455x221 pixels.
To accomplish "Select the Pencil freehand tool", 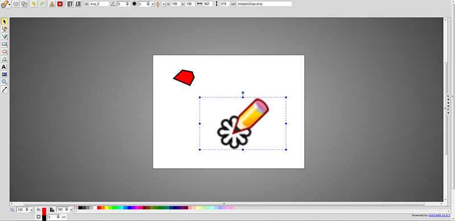I will pyautogui.click(x=5, y=29).
